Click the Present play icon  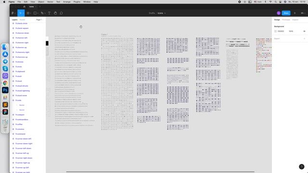coord(295,13)
